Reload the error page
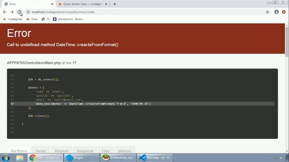Image resolution: width=289 pixels, height=162 pixels. 19,12
